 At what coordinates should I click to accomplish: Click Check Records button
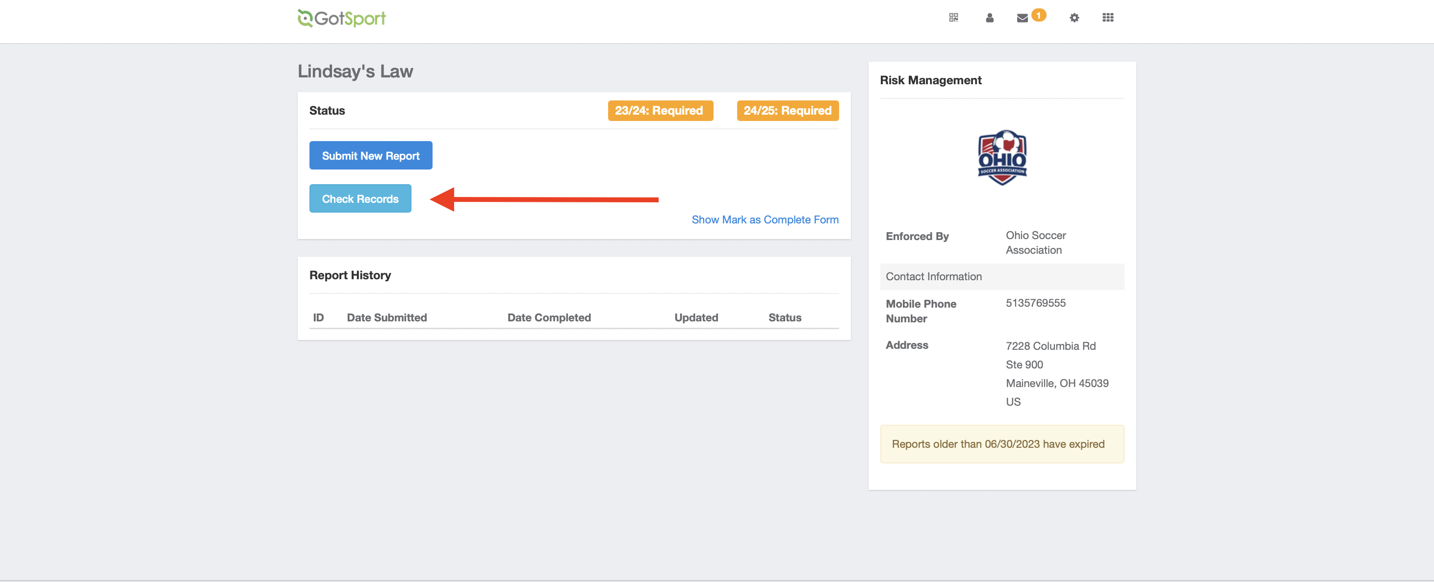coord(360,198)
